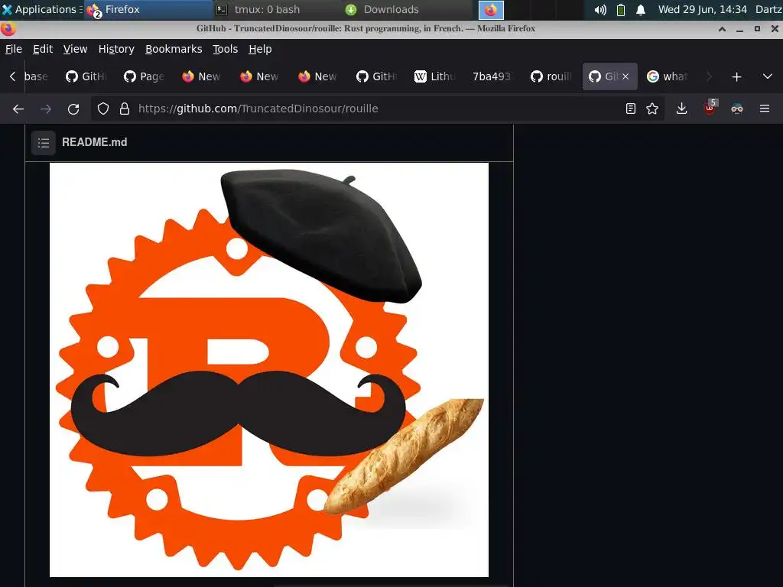Switch to the 'rouill' GitHub tab
The width and height of the screenshot is (783, 587).
pyautogui.click(x=551, y=76)
